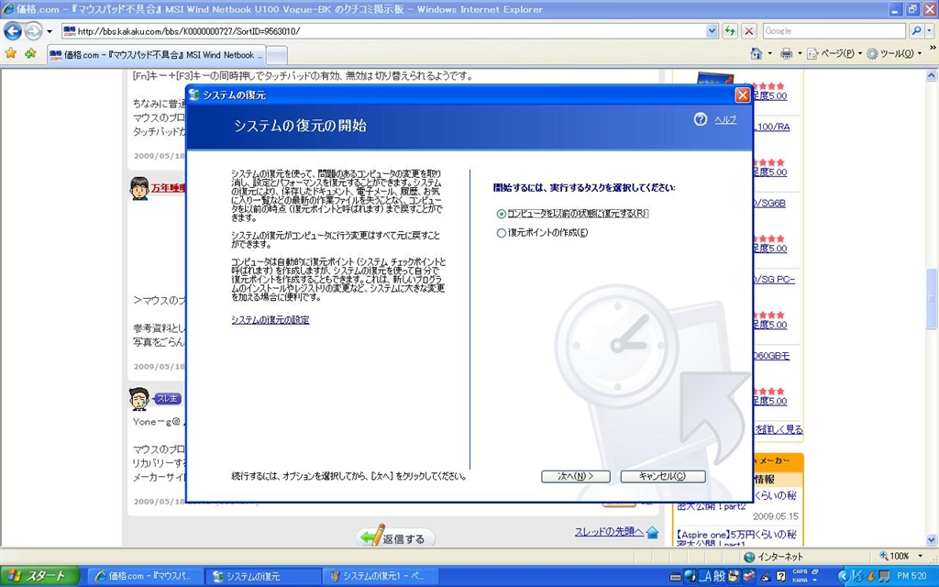Click the 次へ(N) > button
Image resolution: width=939 pixels, height=587 pixels.
tap(576, 476)
